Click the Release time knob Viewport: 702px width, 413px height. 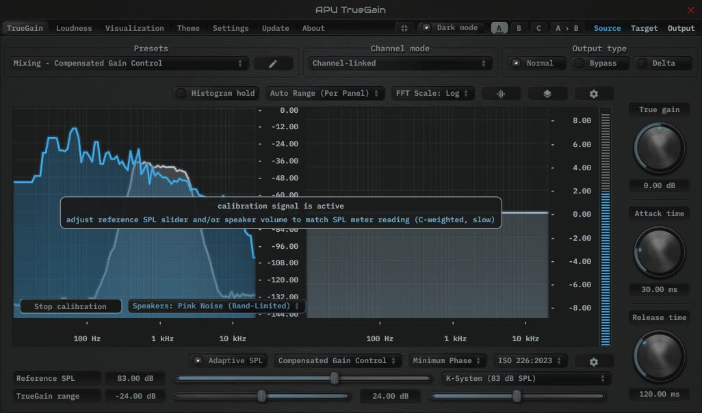tap(659, 356)
